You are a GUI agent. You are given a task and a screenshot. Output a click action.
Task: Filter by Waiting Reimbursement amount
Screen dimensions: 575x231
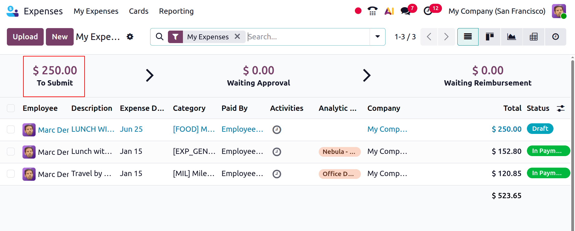[488, 76]
